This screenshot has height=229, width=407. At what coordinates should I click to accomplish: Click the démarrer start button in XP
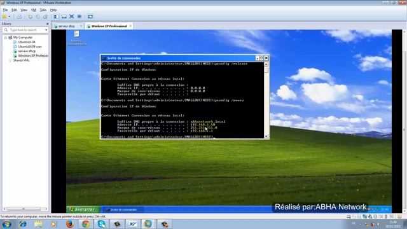point(83,209)
